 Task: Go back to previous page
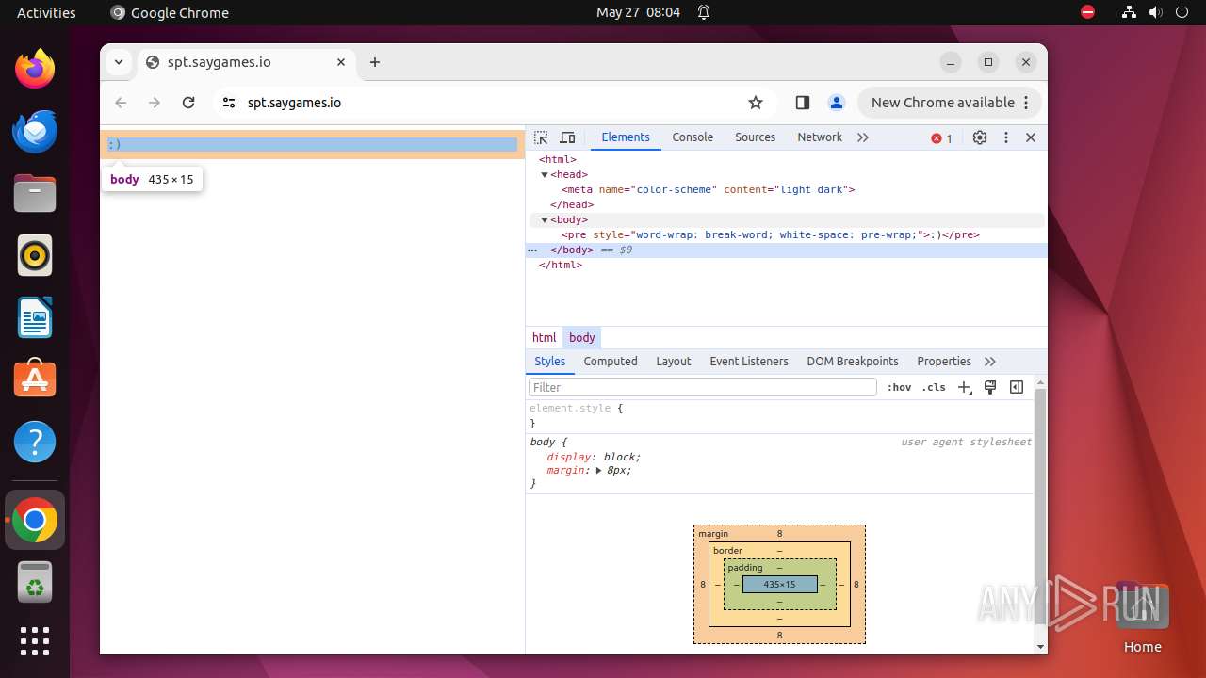[121, 103]
